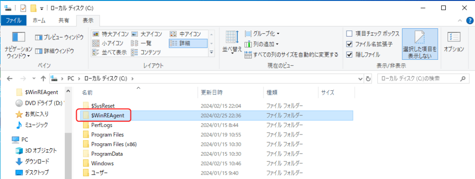Toggle the 詳細ウィンドウ pane
Image resolution: width=475 pixels, height=179 pixels.
(x=54, y=51)
